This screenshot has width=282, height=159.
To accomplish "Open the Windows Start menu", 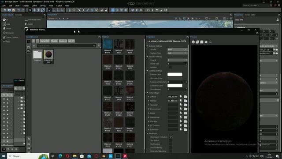I will pyautogui.click(x=4, y=156).
